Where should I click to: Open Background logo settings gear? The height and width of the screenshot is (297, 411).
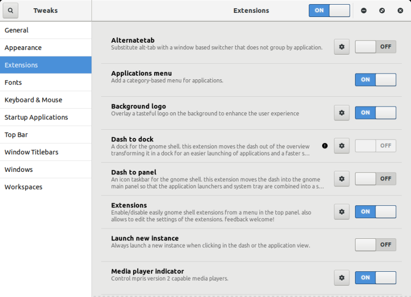tap(342, 113)
